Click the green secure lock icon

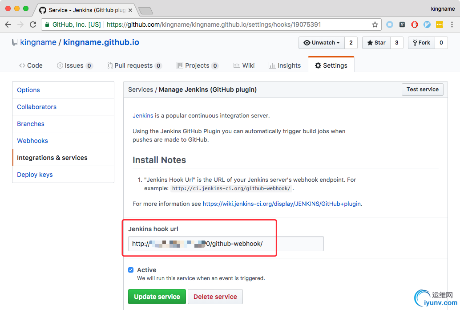tap(47, 24)
